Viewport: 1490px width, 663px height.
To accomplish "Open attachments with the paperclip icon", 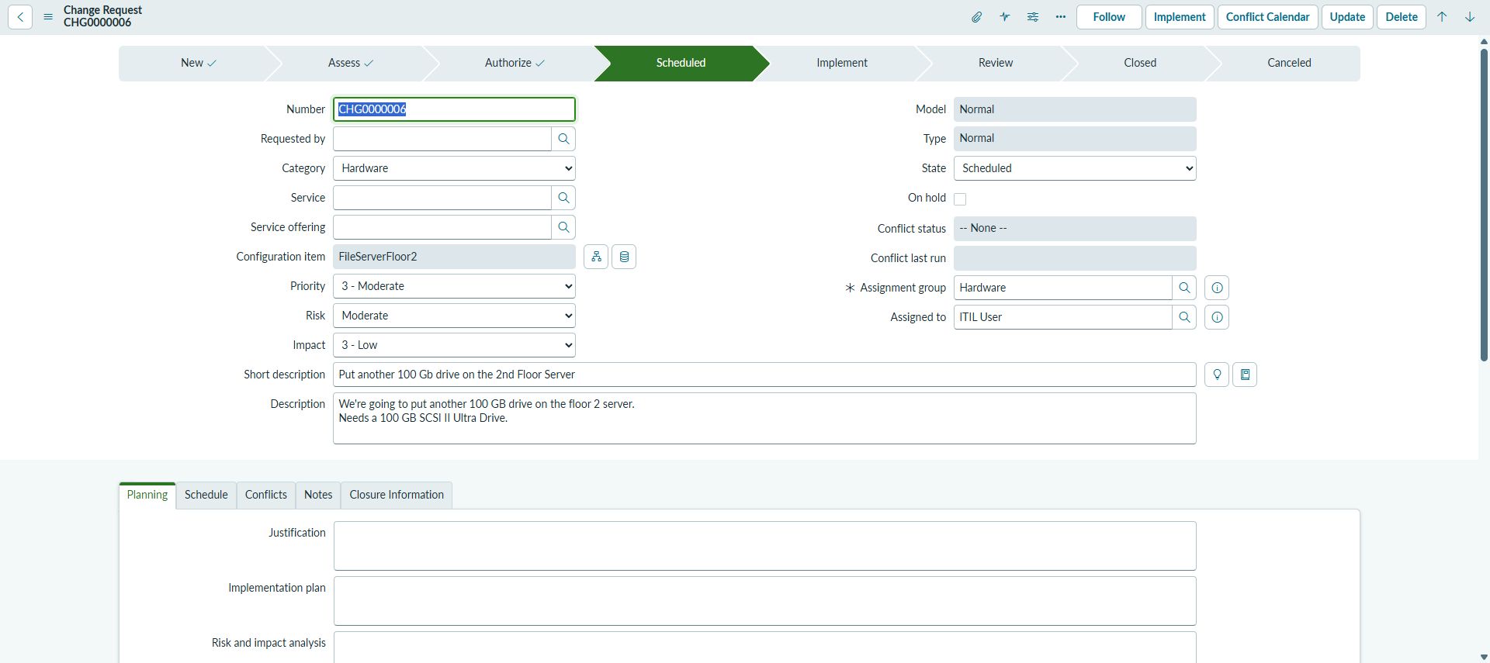I will click(x=977, y=17).
